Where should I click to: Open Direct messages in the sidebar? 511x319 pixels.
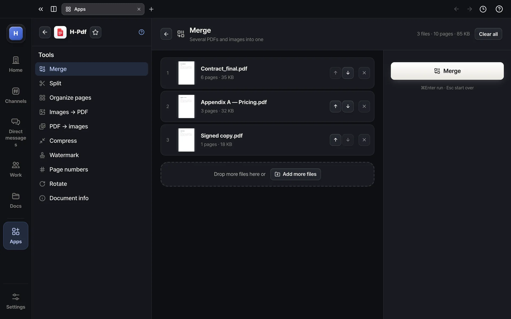click(x=16, y=132)
